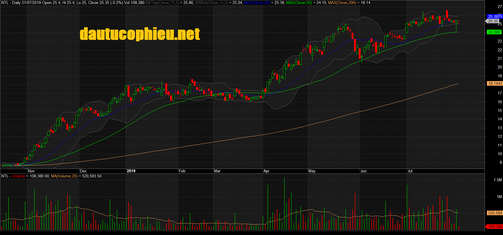The height and width of the screenshot is (235, 503).
Task: Click the Nov label on time axis
Action: pyautogui.click(x=31, y=171)
